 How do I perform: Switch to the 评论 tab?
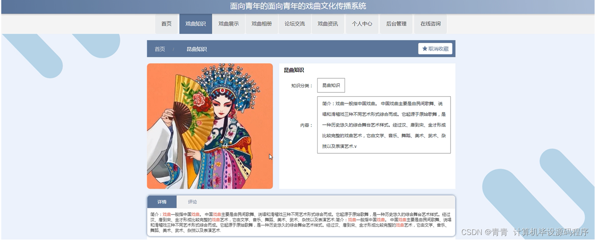click(192, 202)
